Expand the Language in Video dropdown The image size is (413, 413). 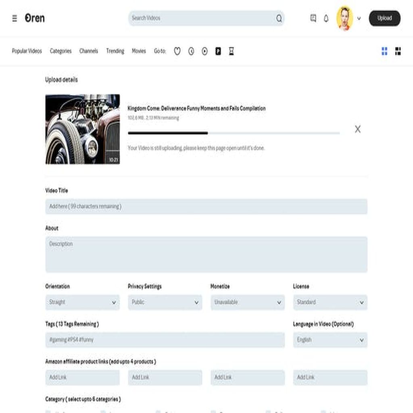[x=330, y=340]
